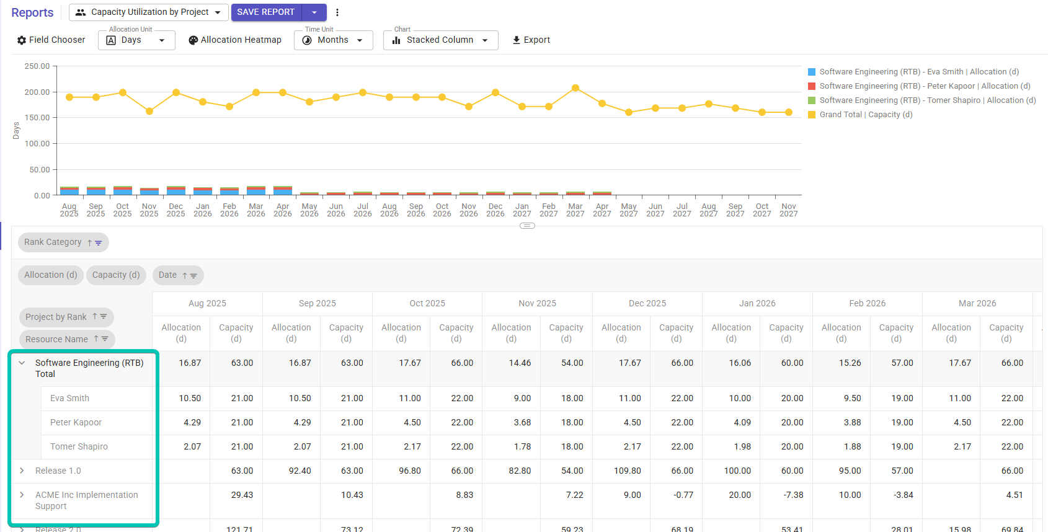This screenshot has height=532, width=1048.
Task: Open the Allocation Unit Days dropdown
Action: pyautogui.click(x=136, y=40)
